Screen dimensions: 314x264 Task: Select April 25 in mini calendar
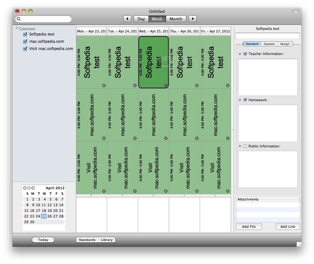pyautogui.click(x=44, y=216)
